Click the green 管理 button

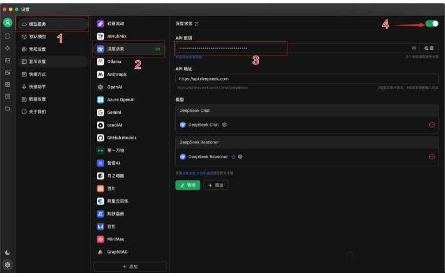[188, 185]
